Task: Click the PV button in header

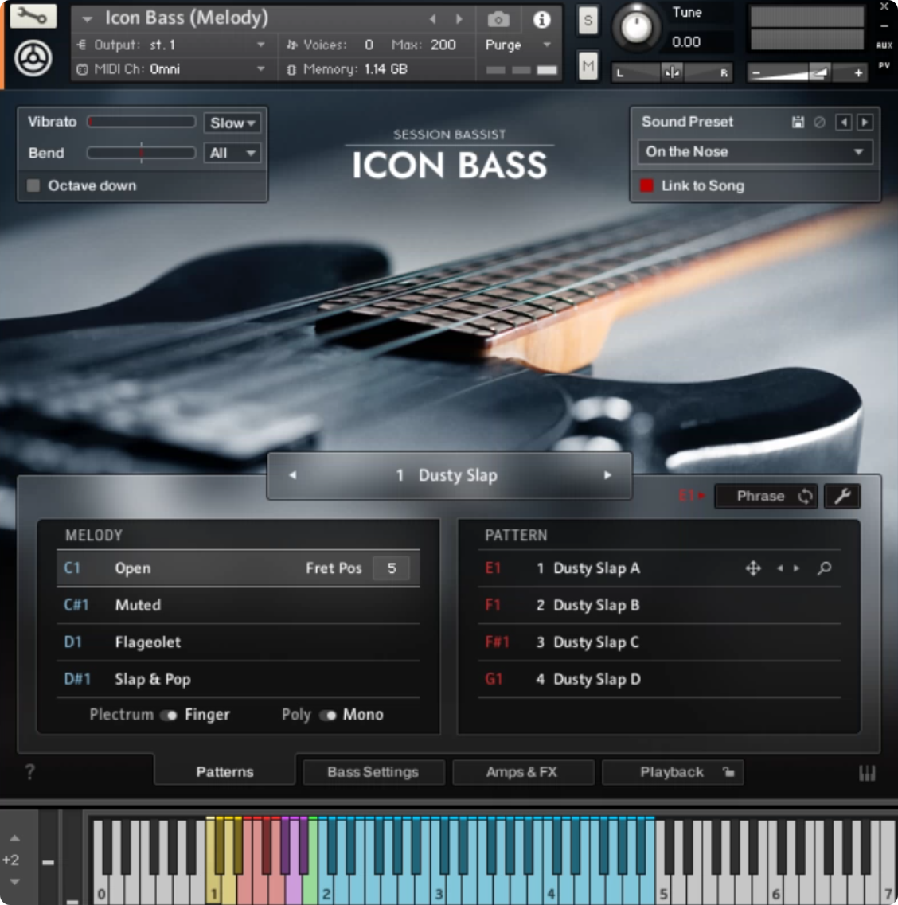Action: tap(884, 66)
